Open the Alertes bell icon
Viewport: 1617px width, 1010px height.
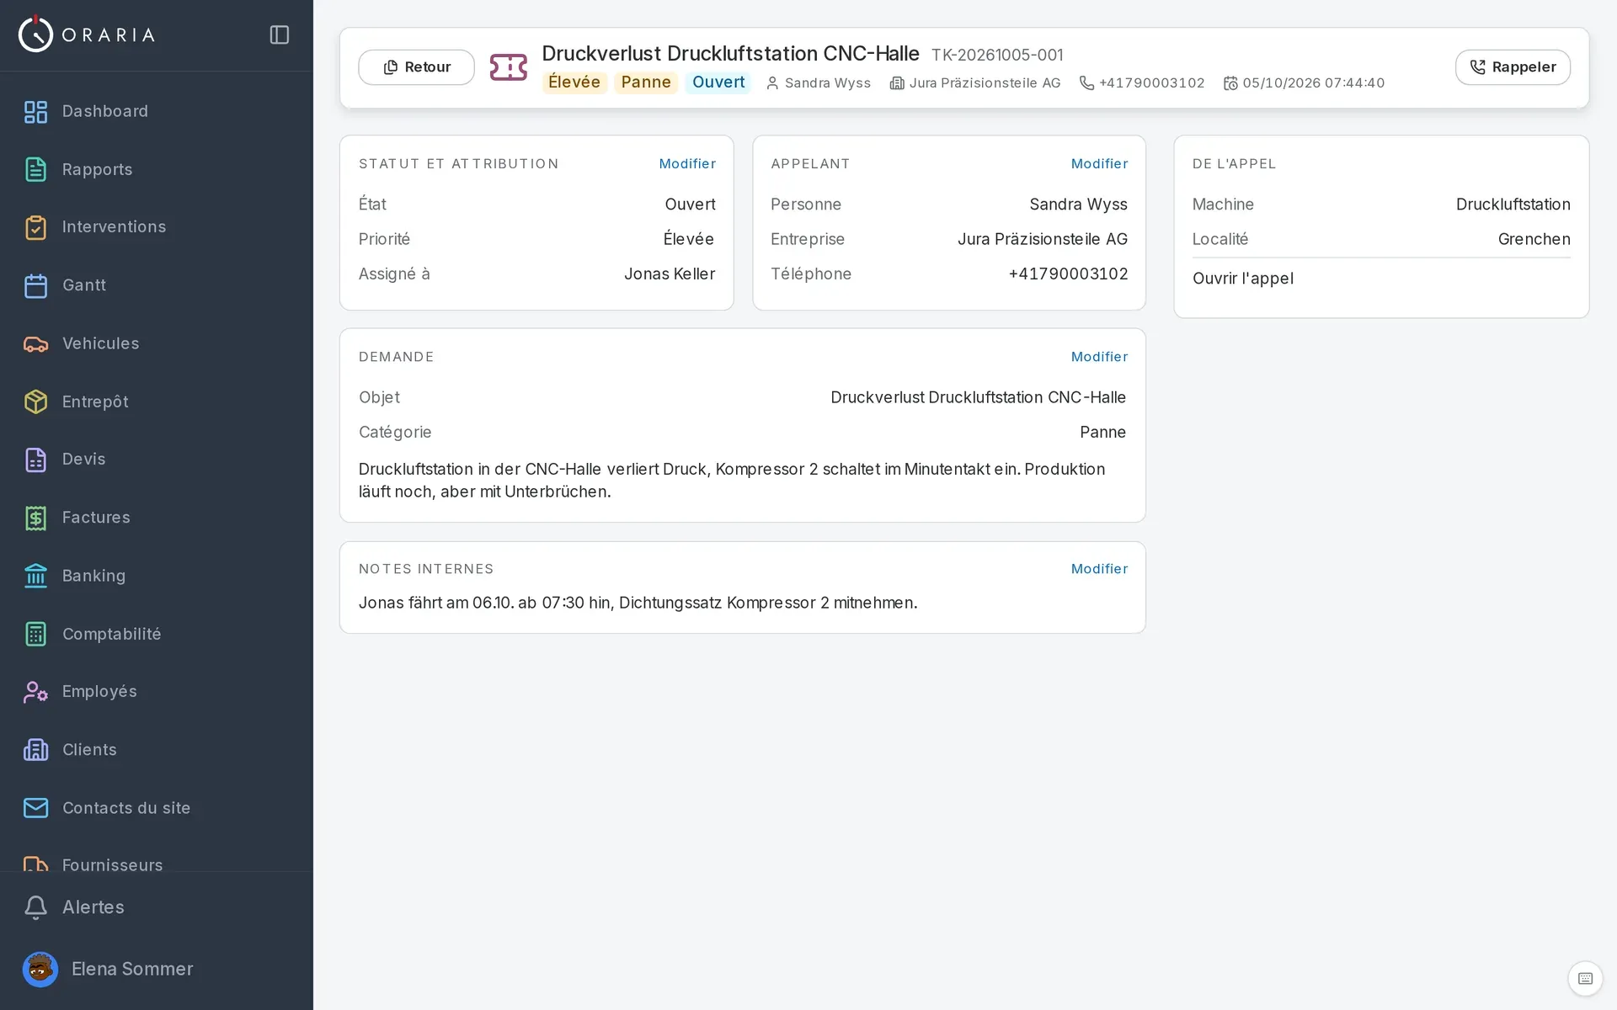pyautogui.click(x=35, y=907)
